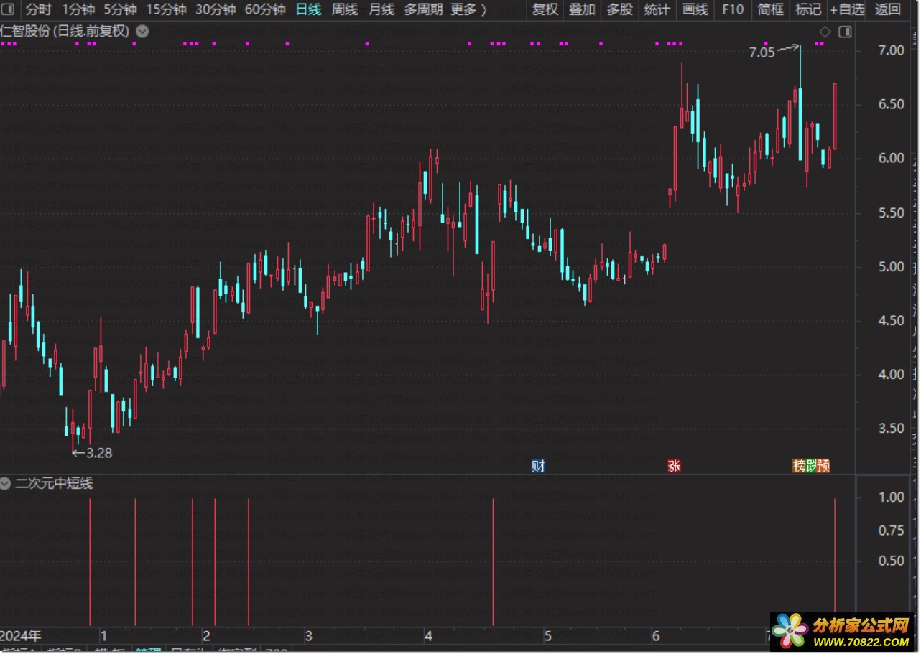Click the orange 榜 event marker
The width and height of the screenshot is (921, 654).
799,466
